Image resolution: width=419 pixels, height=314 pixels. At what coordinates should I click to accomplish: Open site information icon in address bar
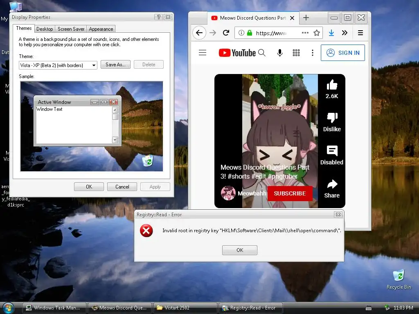241,33
